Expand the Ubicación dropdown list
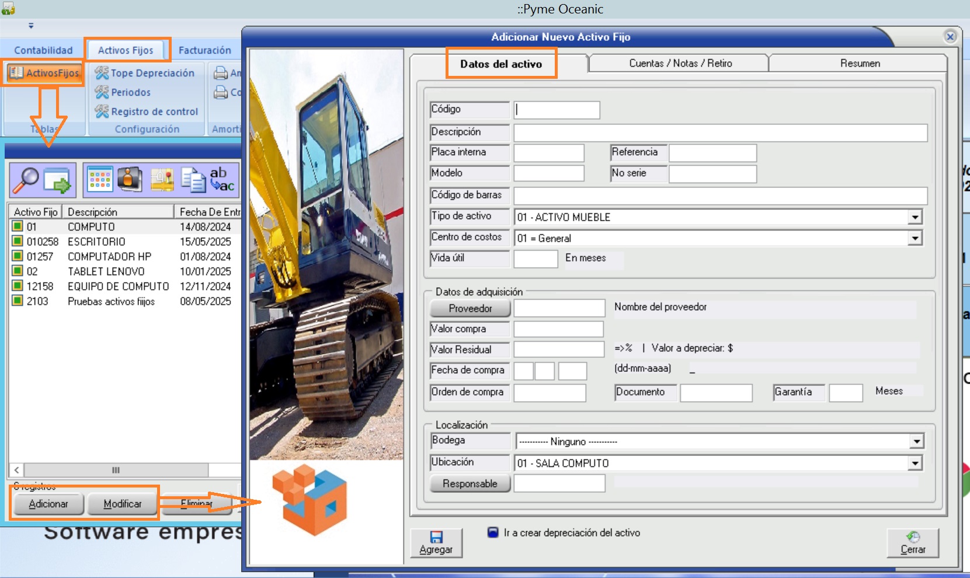970x578 pixels. [x=915, y=464]
